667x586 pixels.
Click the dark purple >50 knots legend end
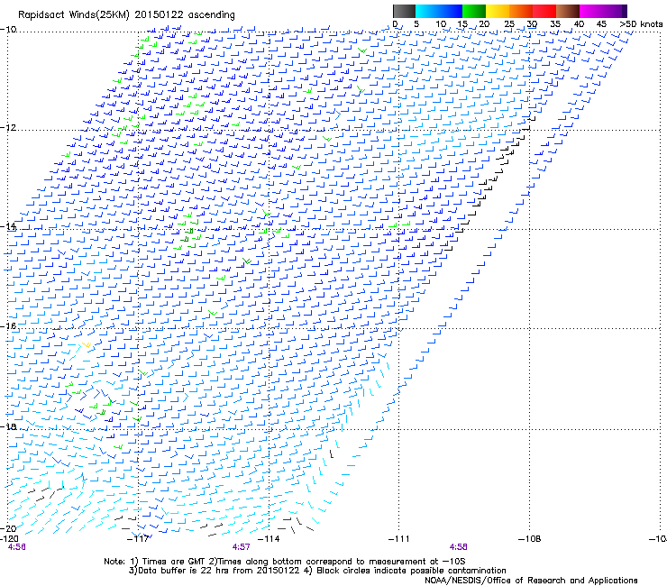click(x=624, y=11)
